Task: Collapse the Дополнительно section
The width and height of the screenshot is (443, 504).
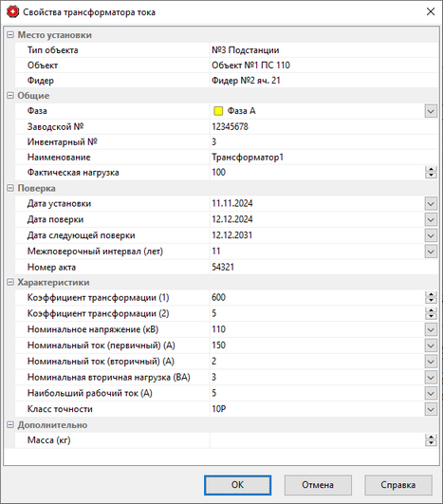Action: point(10,425)
